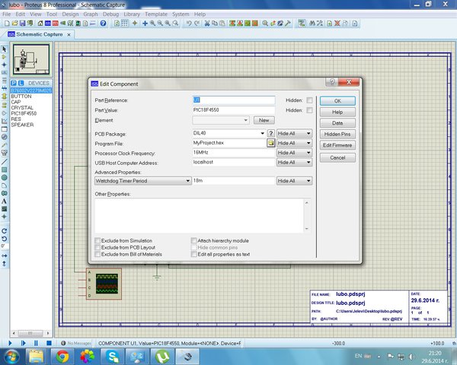Pause the running simulation

point(36,343)
